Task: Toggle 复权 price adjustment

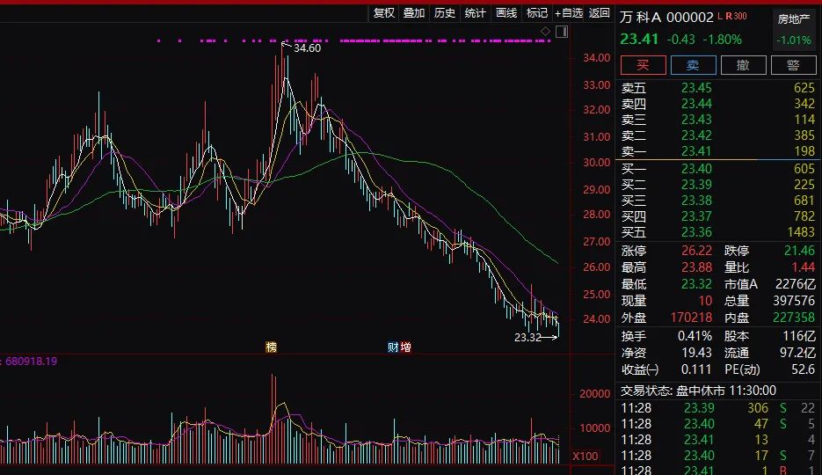Action: point(384,12)
